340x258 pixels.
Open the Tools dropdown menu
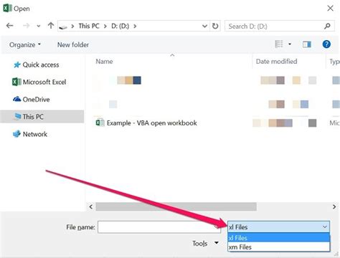[x=206, y=244]
